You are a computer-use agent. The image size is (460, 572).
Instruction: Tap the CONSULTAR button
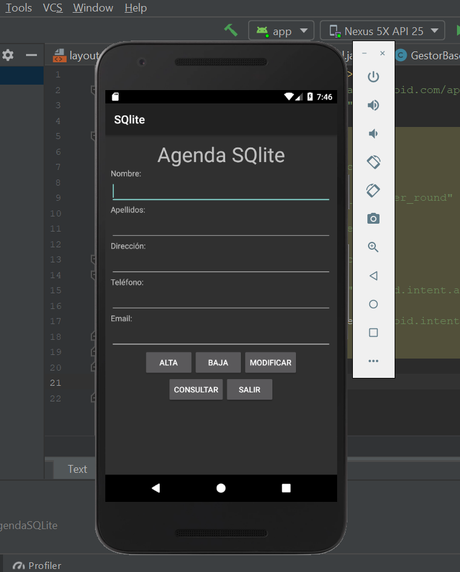pos(196,390)
